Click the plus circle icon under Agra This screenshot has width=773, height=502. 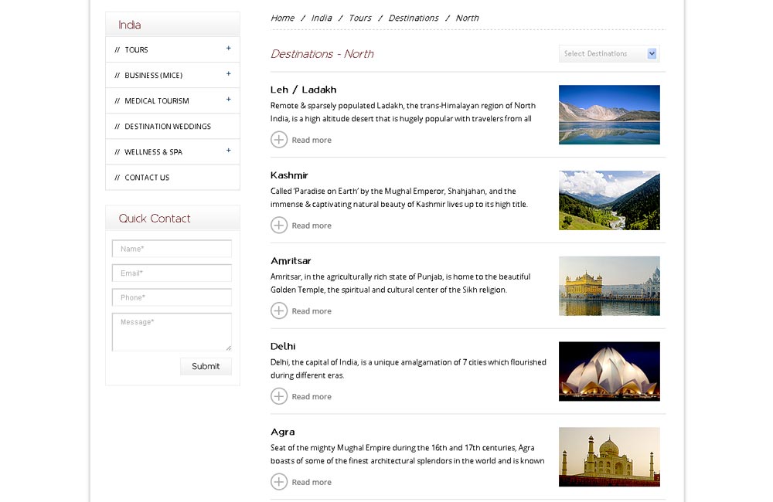(x=279, y=482)
